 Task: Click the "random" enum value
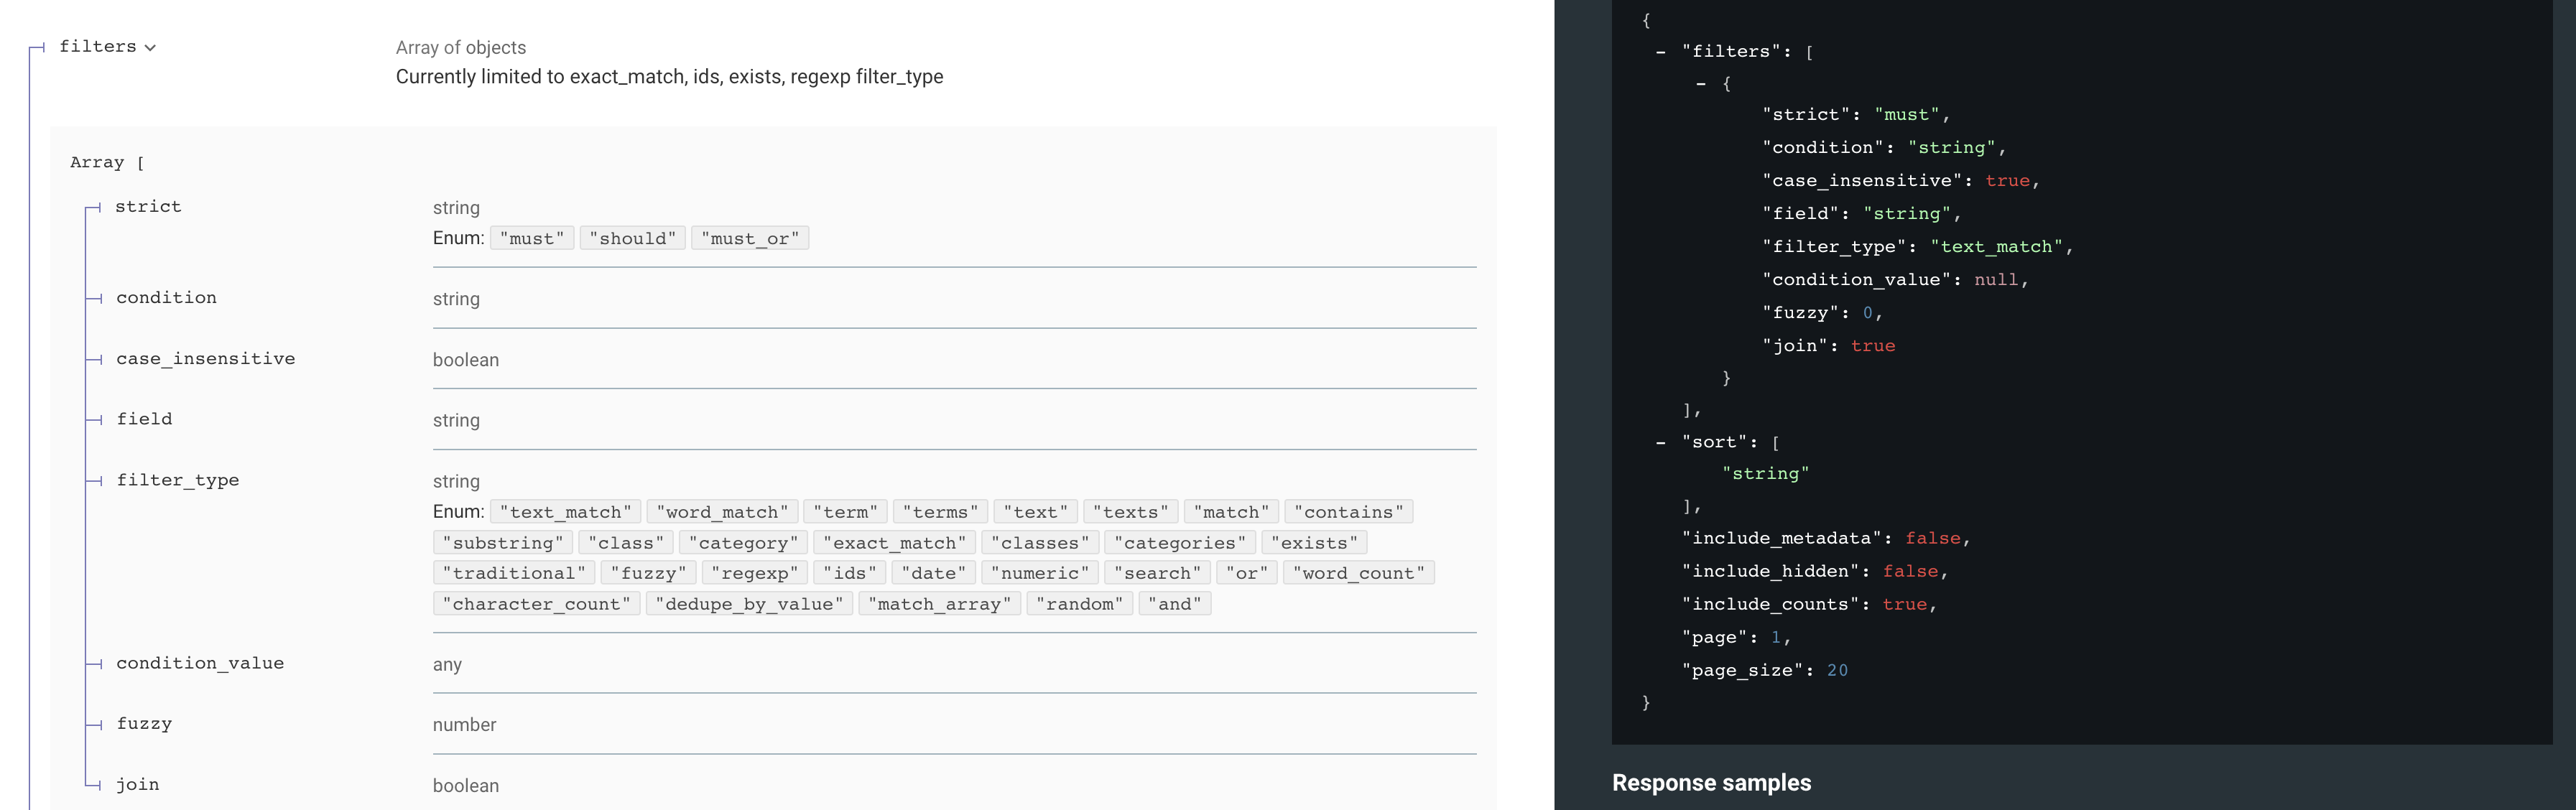[1080, 604]
